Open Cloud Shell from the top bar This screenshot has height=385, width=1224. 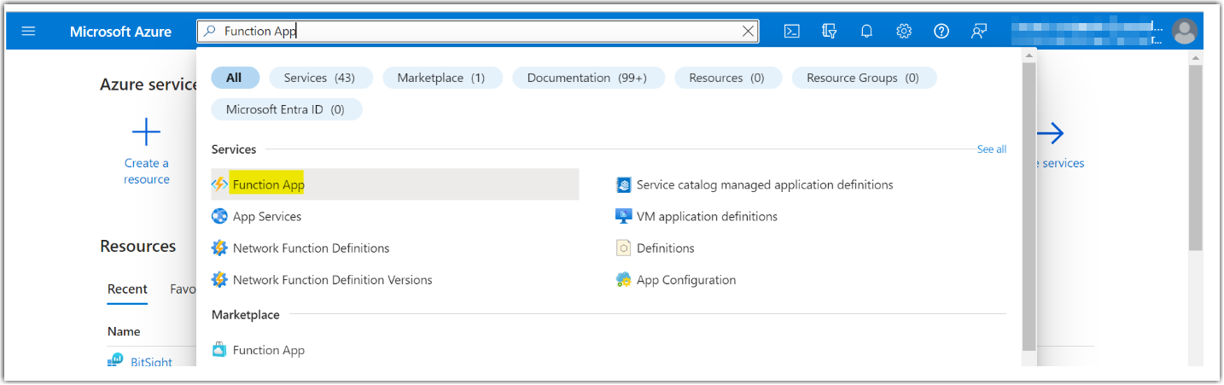coord(792,32)
